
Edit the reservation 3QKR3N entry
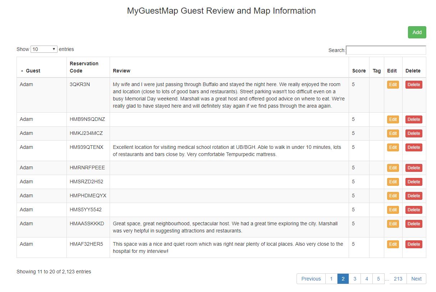[x=393, y=85]
